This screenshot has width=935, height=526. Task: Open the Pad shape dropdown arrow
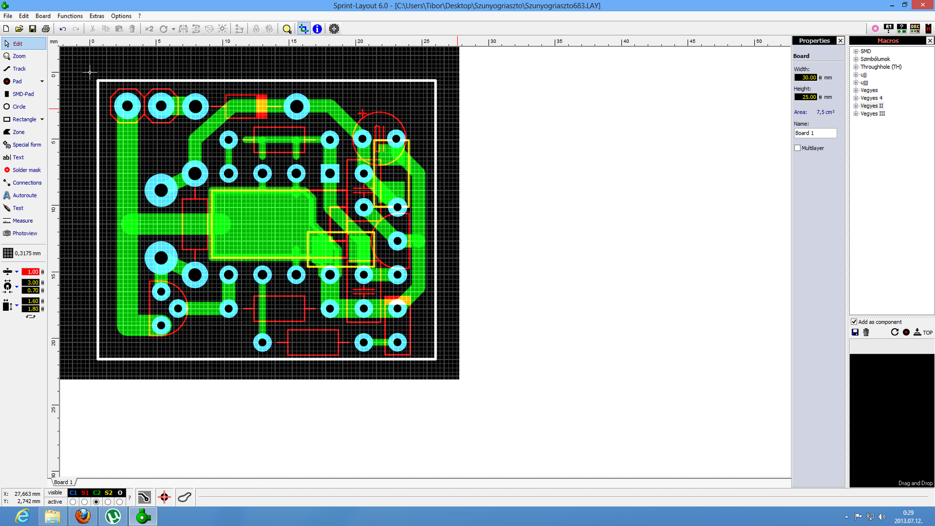tap(42, 81)
